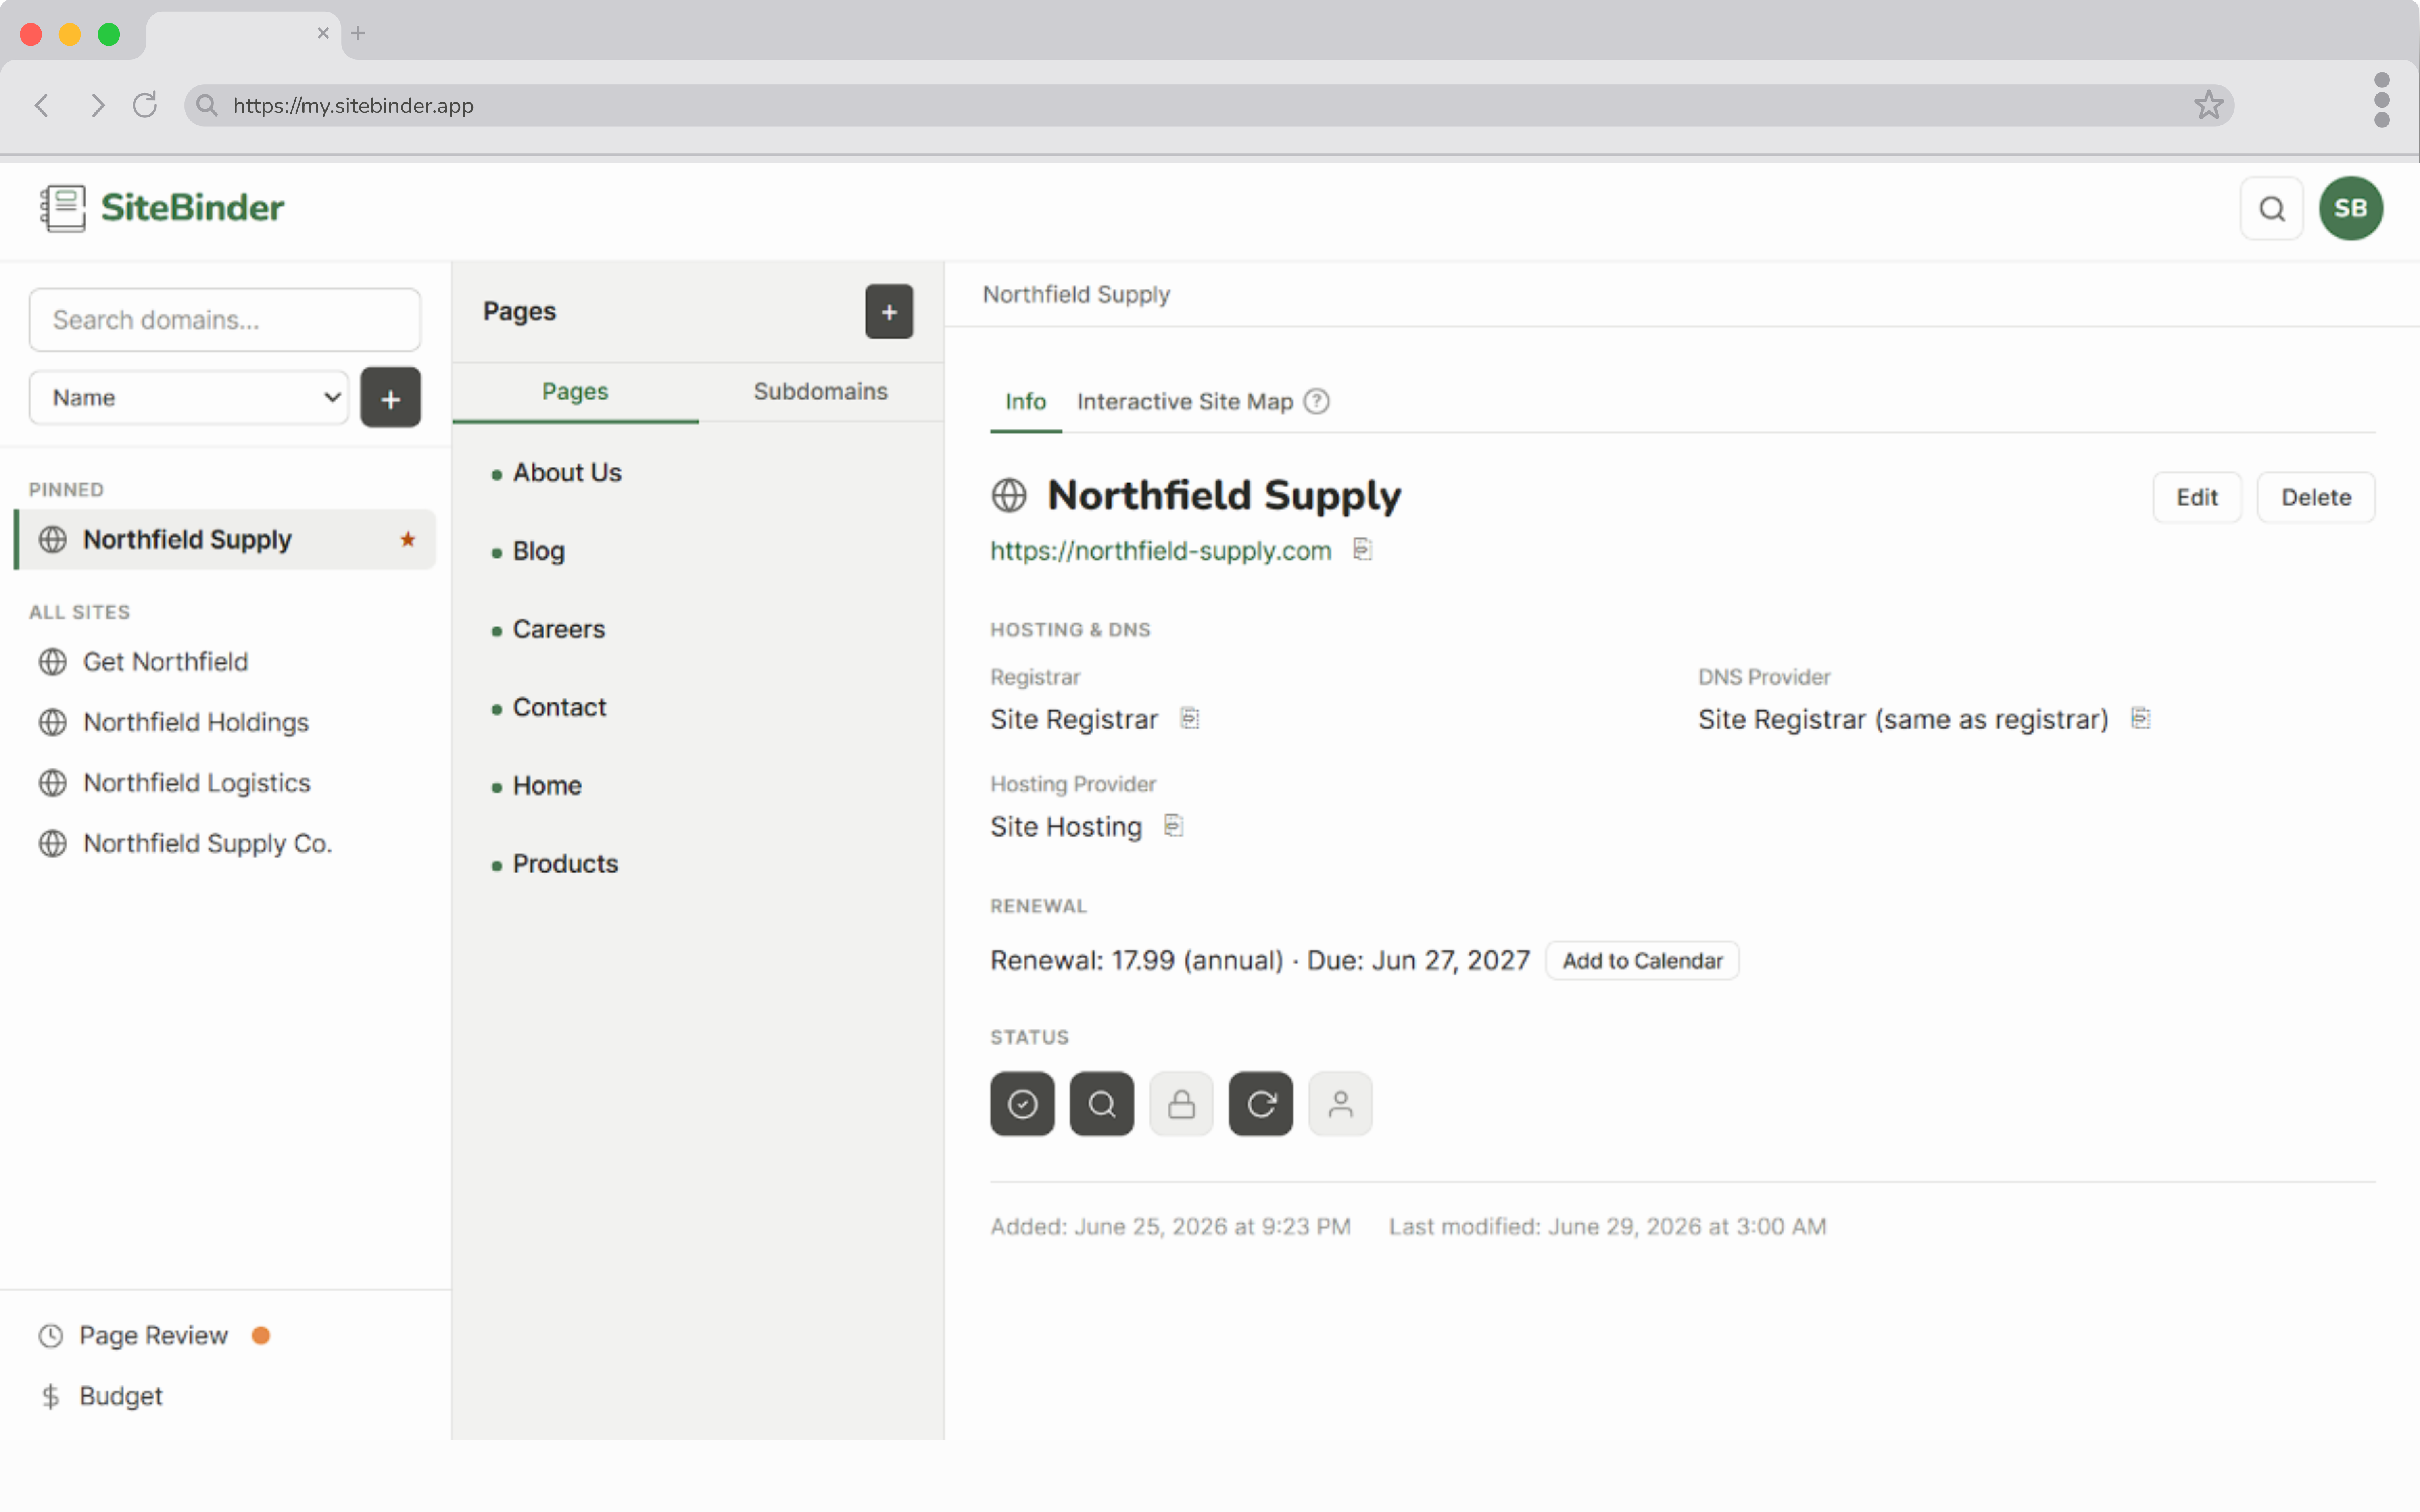Open the Home page

[x=546, y=786]
